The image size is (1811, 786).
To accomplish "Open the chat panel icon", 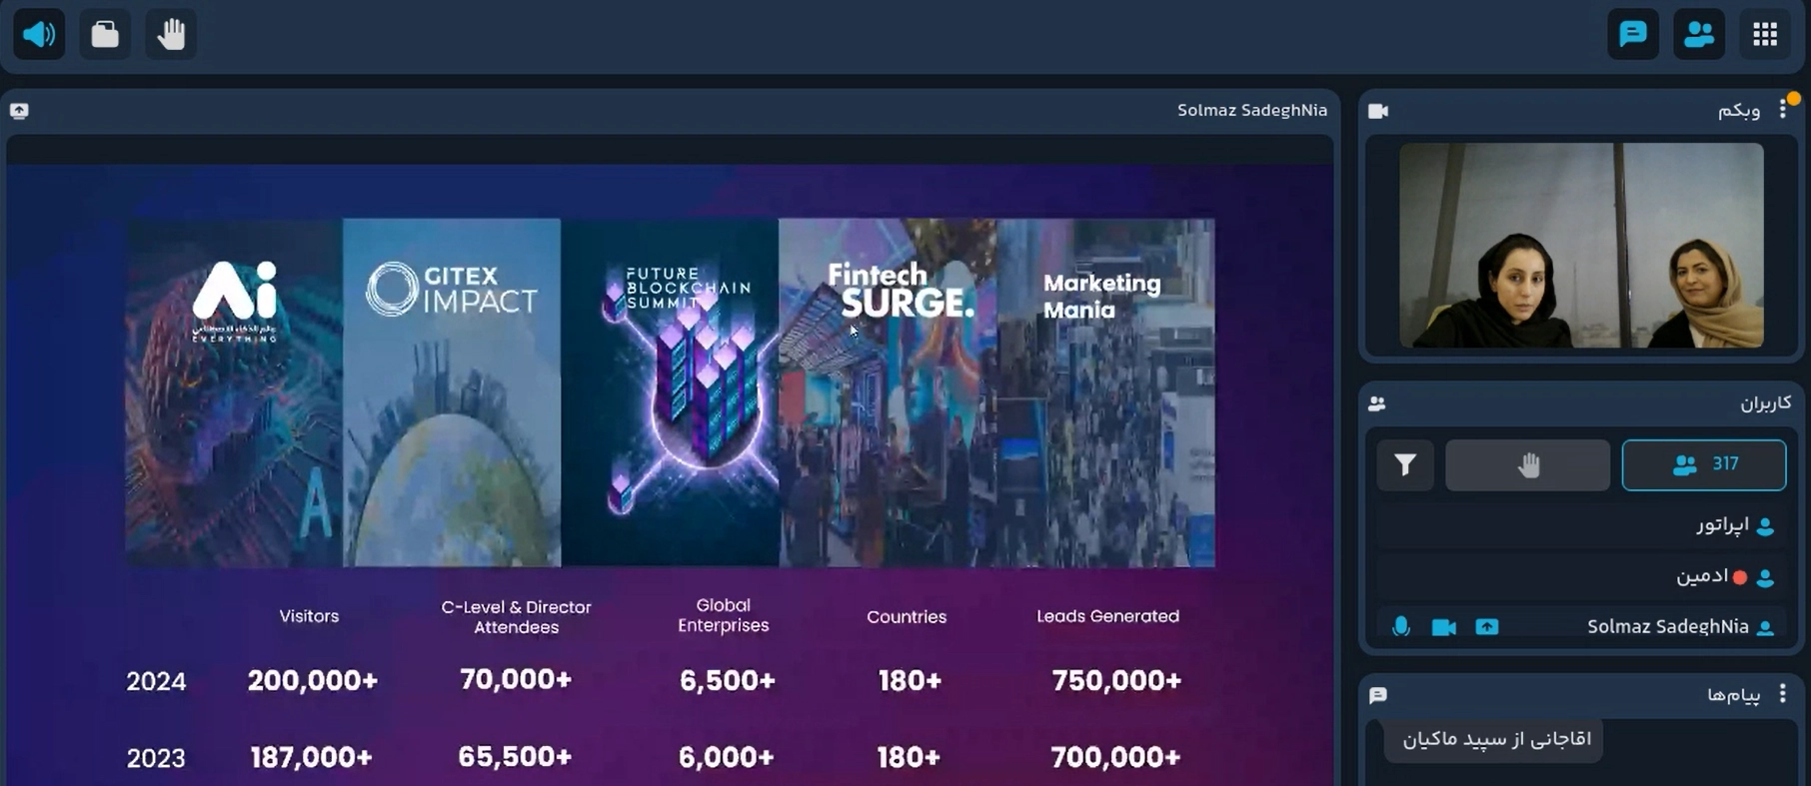I will (1632, 34).
